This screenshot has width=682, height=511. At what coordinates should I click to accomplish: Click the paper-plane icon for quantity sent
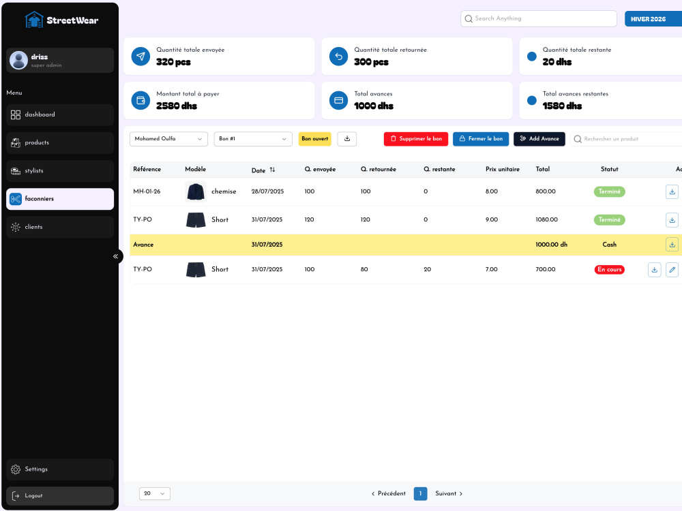pos(140,57)
